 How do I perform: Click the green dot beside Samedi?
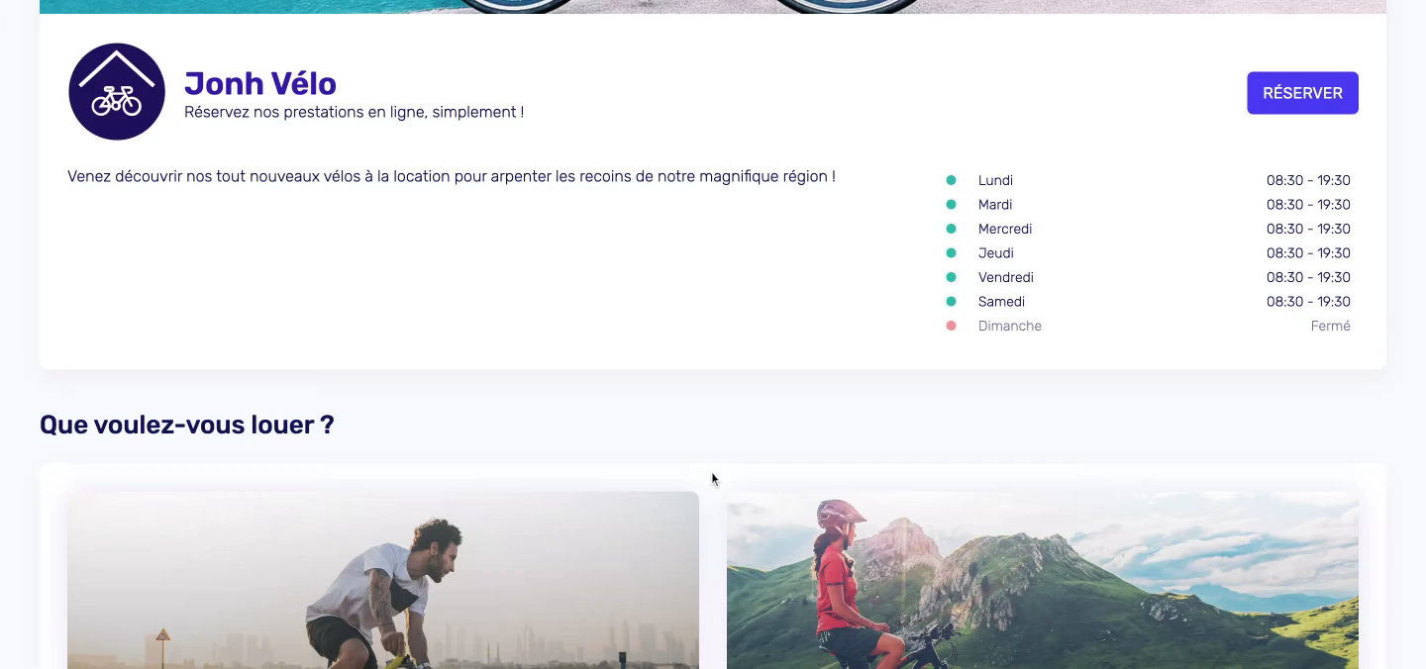click(951, 302)
